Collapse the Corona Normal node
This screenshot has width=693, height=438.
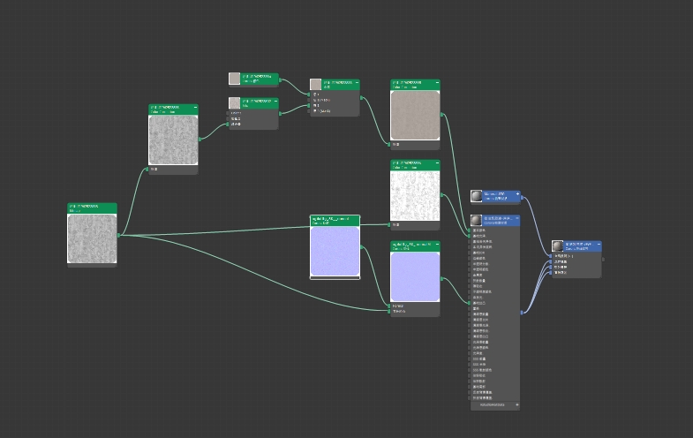tap(438, 244)
